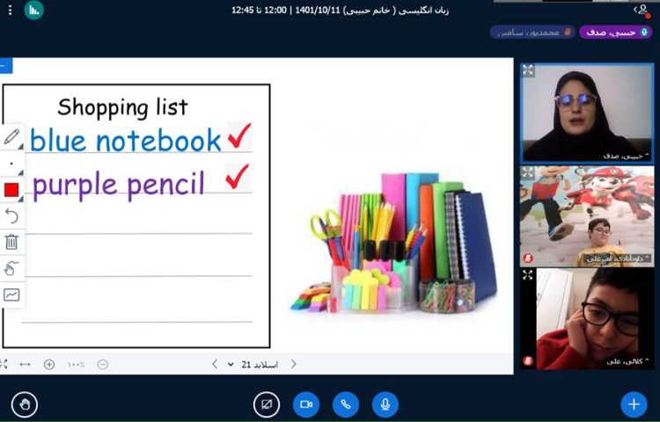Toggle multi-user whiteboard hand icon
The width and height of the screenshot is (660, 422).
[x=11, y=268]
